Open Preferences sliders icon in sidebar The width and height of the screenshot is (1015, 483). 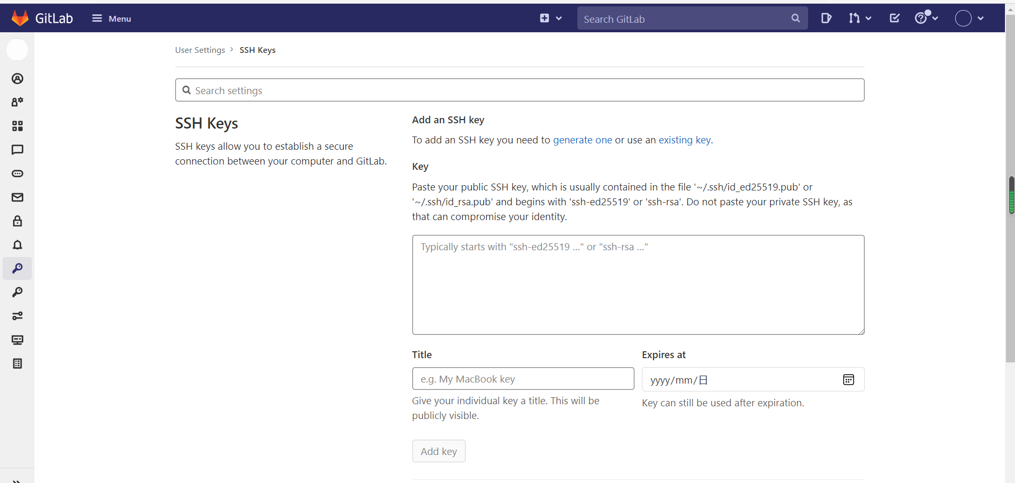point(17,316)
